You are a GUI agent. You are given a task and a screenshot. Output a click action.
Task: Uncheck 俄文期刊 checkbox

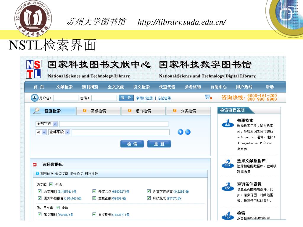pyautogui.click(x=40, y=214)
